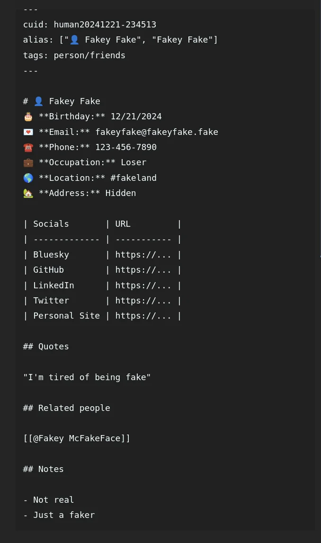Click the house emoji beside Address
The height and width of the screenshot is (543, 321).
pos(28,193)
